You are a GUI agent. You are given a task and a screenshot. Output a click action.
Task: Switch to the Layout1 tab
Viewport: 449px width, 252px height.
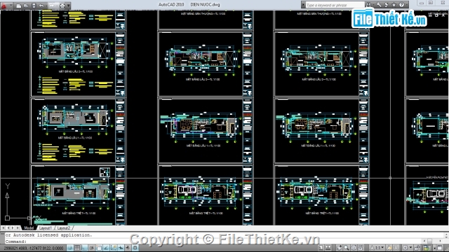coord(46,228)
